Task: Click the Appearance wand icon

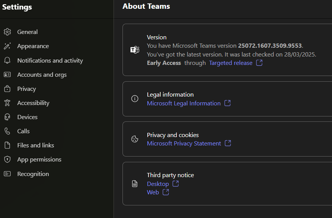Action: tap(7, 46)
